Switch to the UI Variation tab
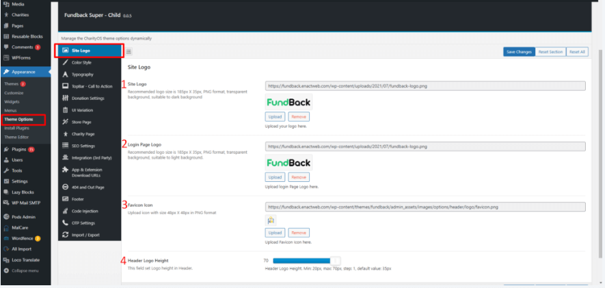Image resolution: width=605 pixels, height=288 pixels. point(90,110)
